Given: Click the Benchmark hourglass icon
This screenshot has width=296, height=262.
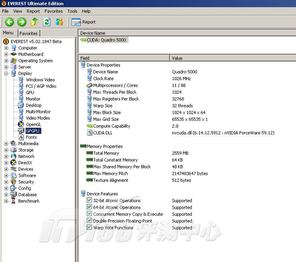Looking at the screenshot, I should tap(13, 201).
